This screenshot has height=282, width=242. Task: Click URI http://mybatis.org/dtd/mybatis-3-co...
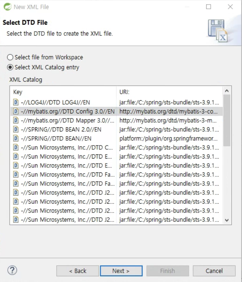(168, 111)
